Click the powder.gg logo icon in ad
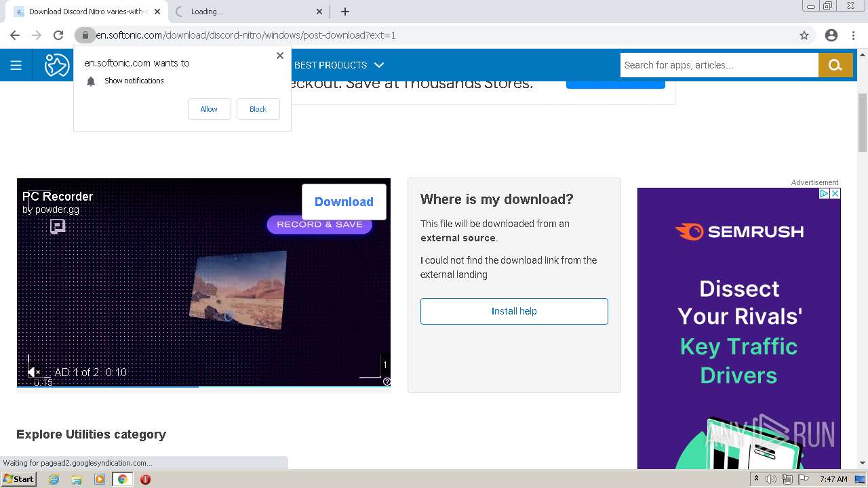This screenshot has width=868, height=488. coord(58,226)
